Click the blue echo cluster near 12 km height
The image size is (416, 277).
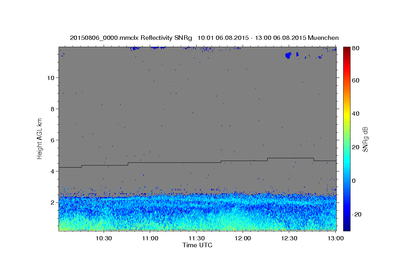(x=288, y=55)
